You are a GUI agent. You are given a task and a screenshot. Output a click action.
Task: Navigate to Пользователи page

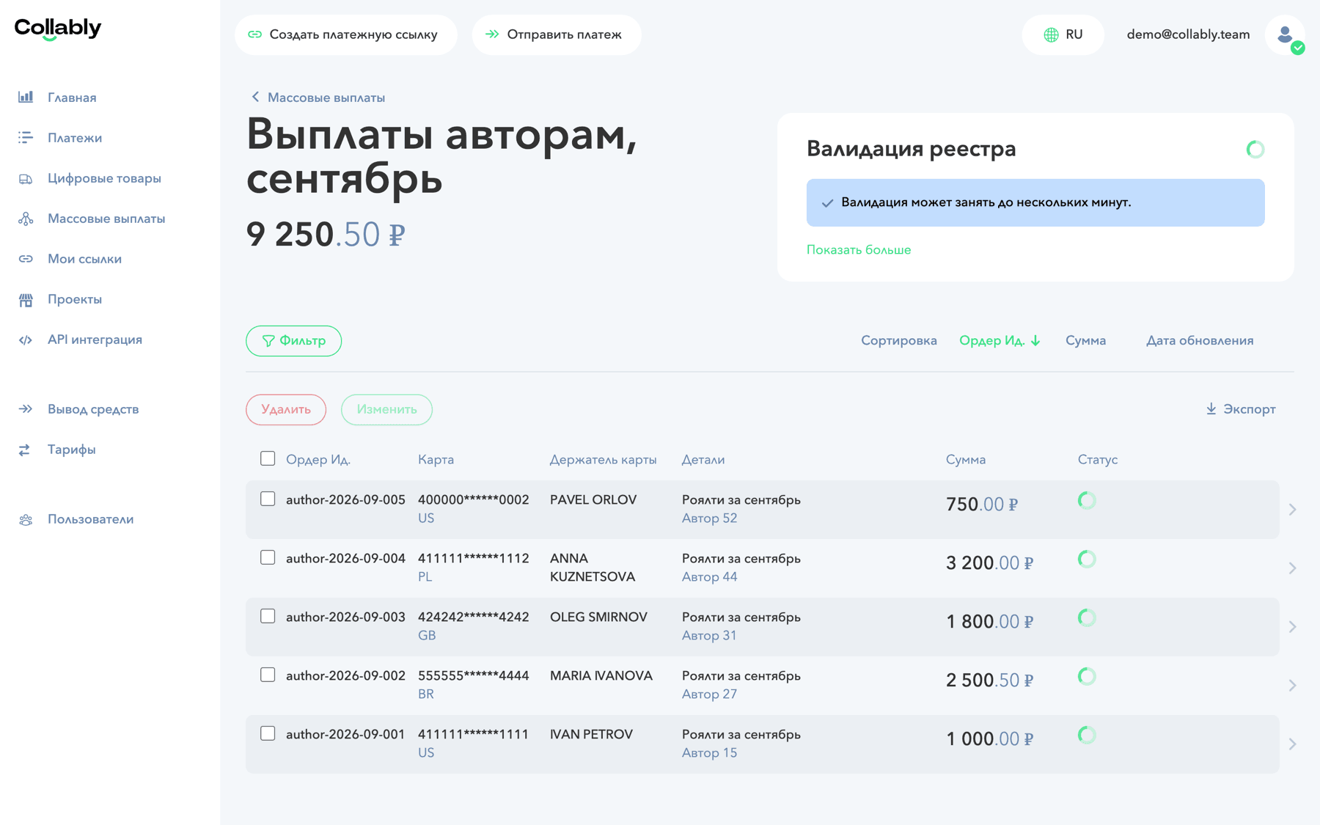point(91,519)
